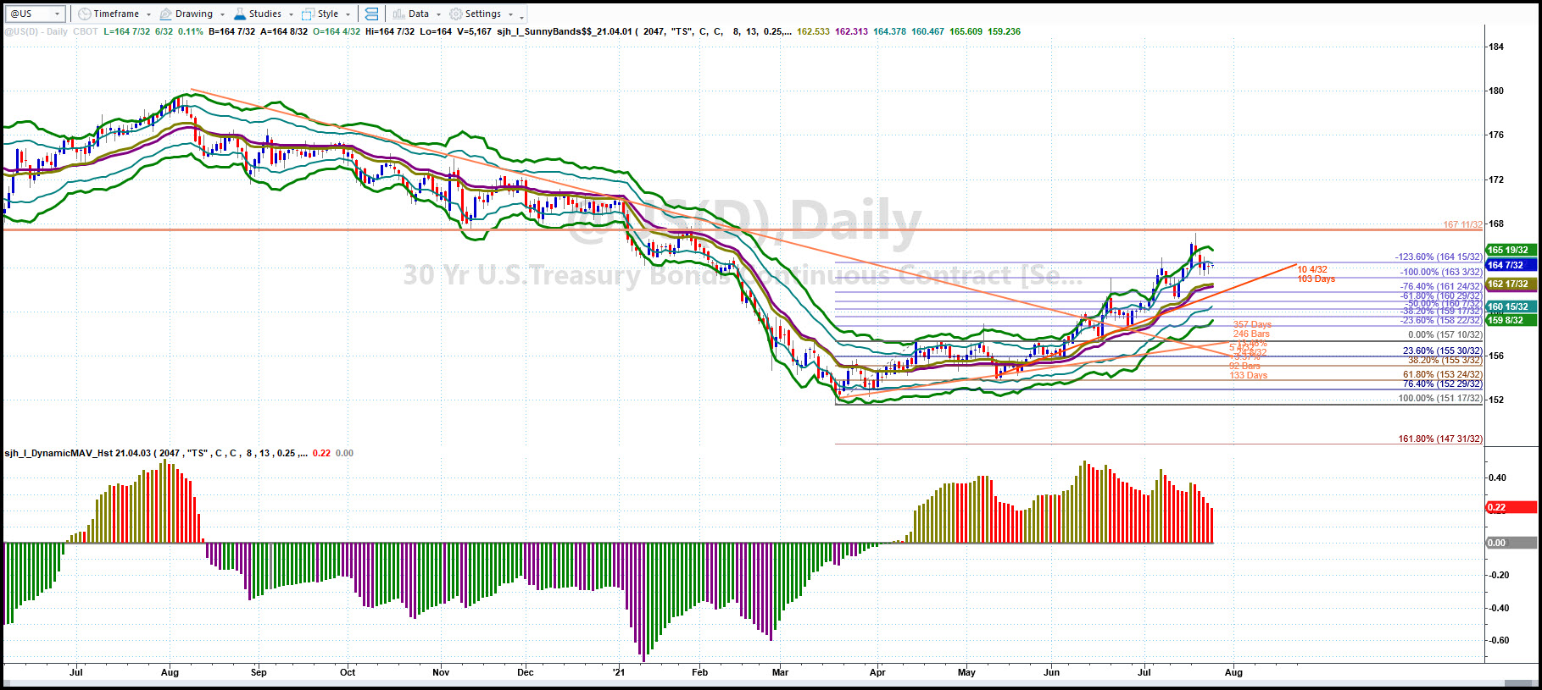
Task: Click the -123.60% (164 15/32) Fibonacci label
Action: point(1439,257)
